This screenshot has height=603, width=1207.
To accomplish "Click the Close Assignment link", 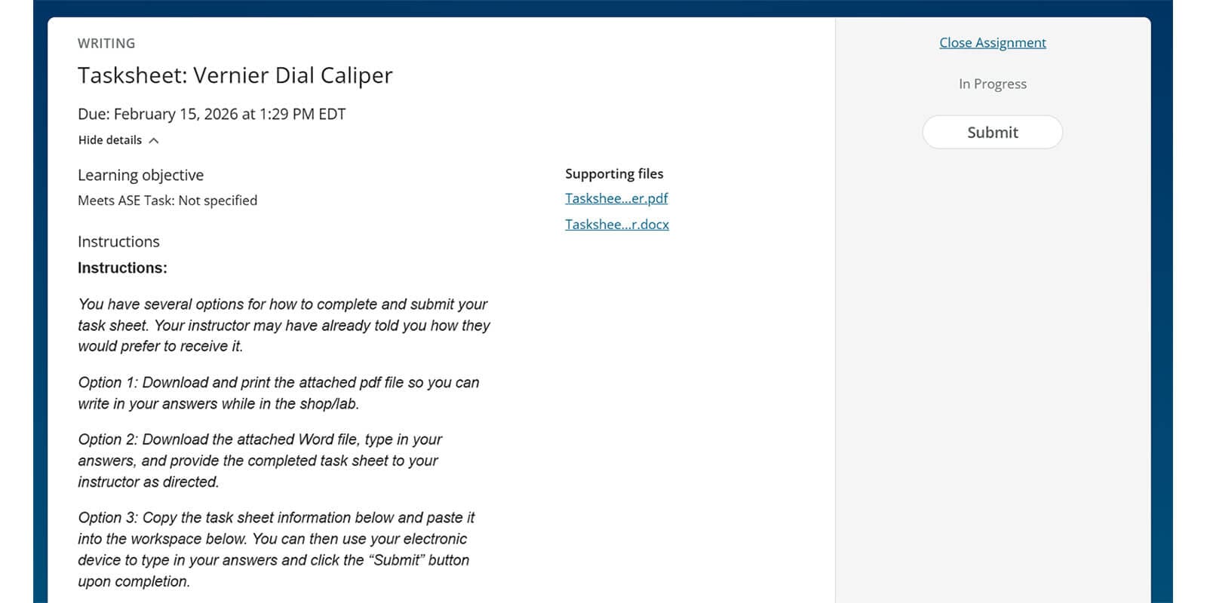I will pos(992,43).
